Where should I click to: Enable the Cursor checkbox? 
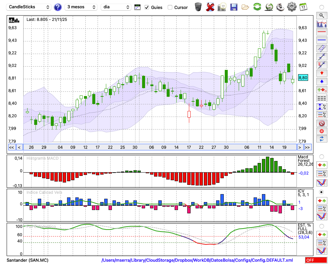(x=170, y=7)
